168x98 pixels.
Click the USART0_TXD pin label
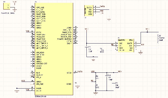66,37
